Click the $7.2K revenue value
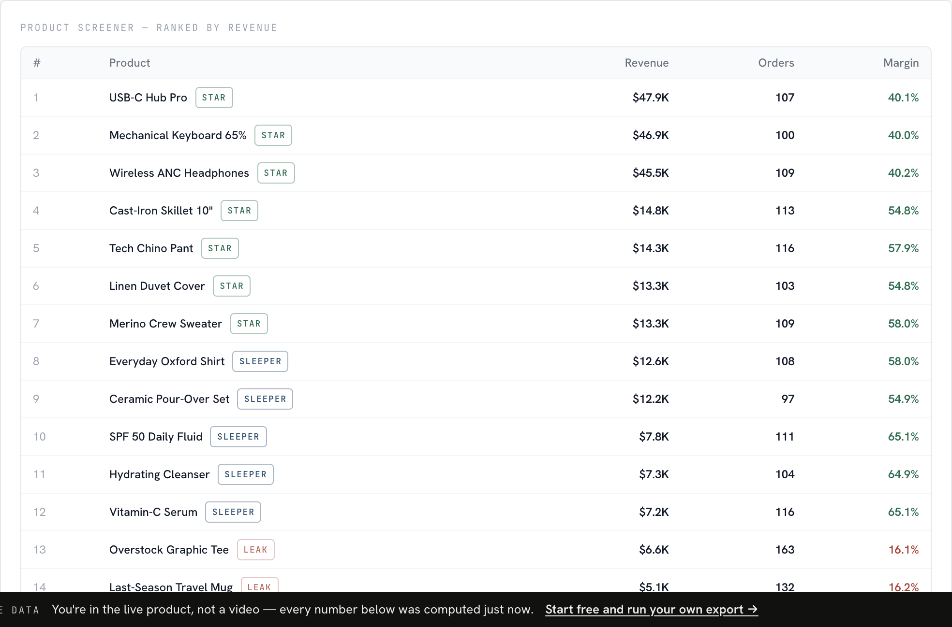Viewport: 952px width, 627px height. (x=654, y=512)
